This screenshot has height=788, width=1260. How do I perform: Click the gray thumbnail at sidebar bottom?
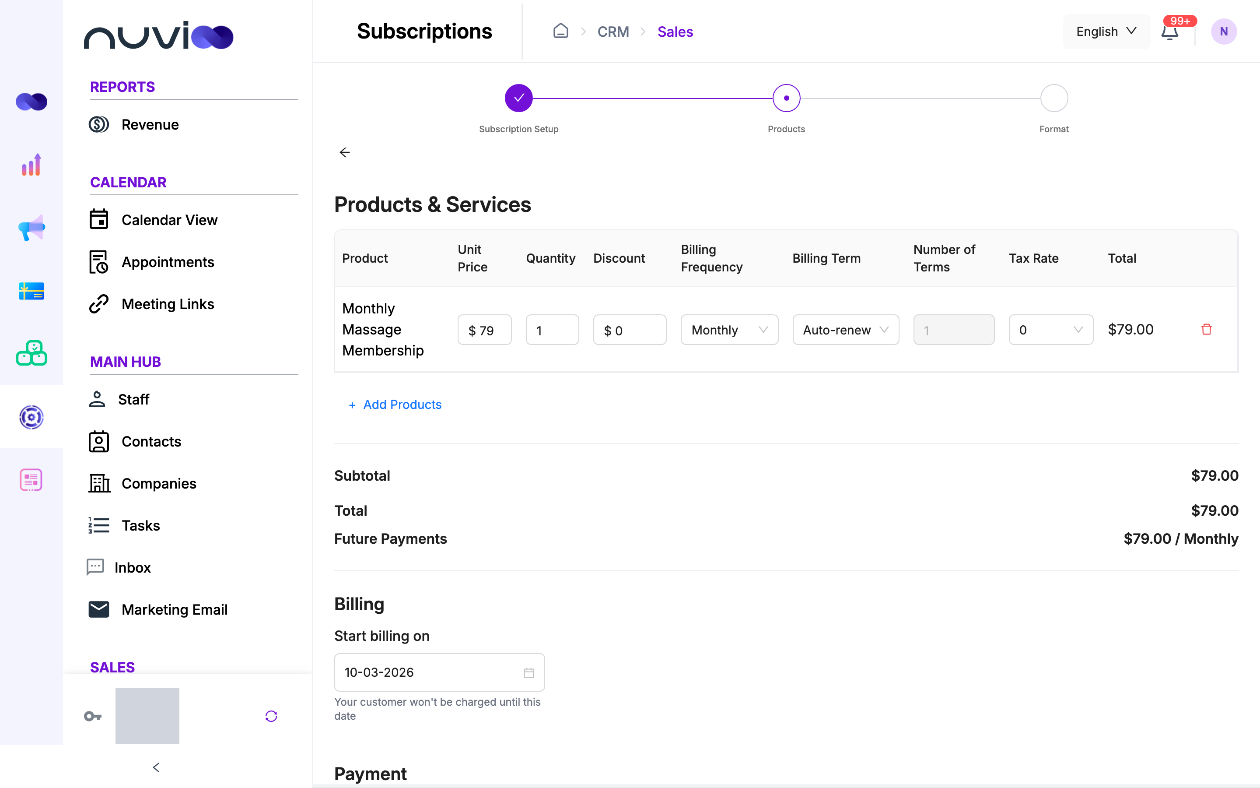147,716
